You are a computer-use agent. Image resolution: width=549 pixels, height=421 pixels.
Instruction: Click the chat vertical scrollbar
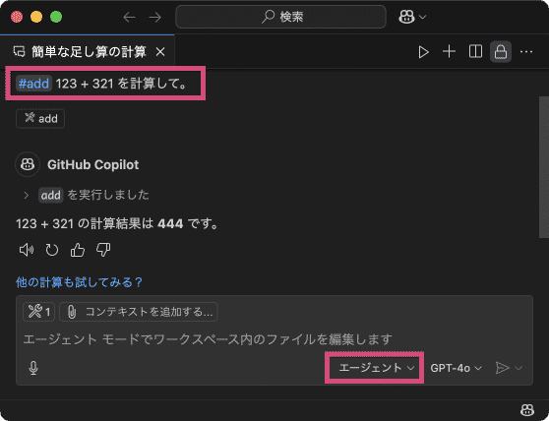click(543, 167)
